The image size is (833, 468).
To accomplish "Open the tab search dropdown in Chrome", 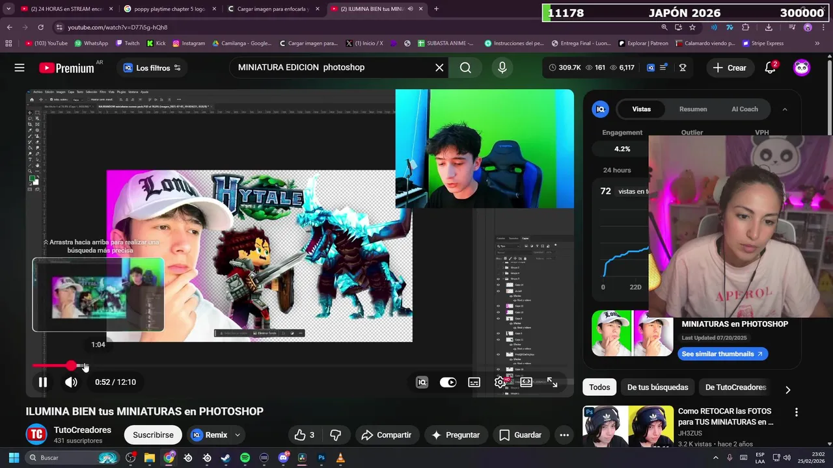I will (x=8, y=9).
